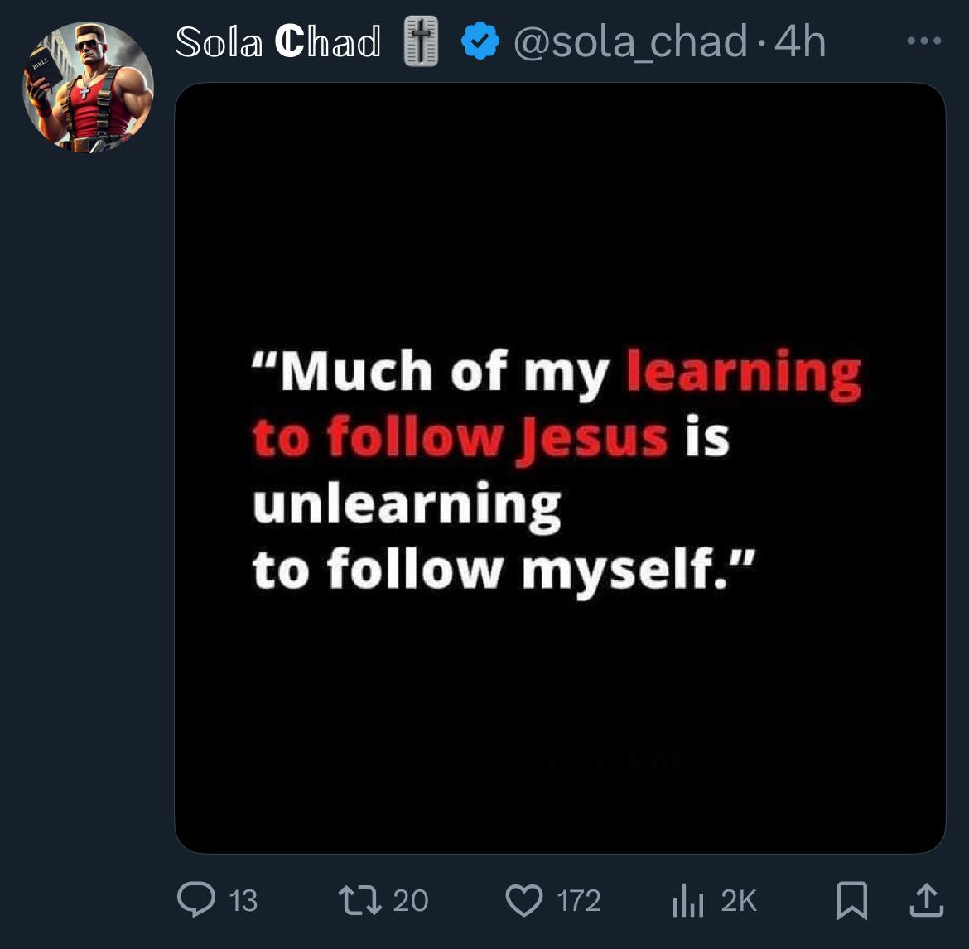This screenshot has width=969, height=949.
Task: Open the three-dot more options menu
Action: click(x=924, y=41)
